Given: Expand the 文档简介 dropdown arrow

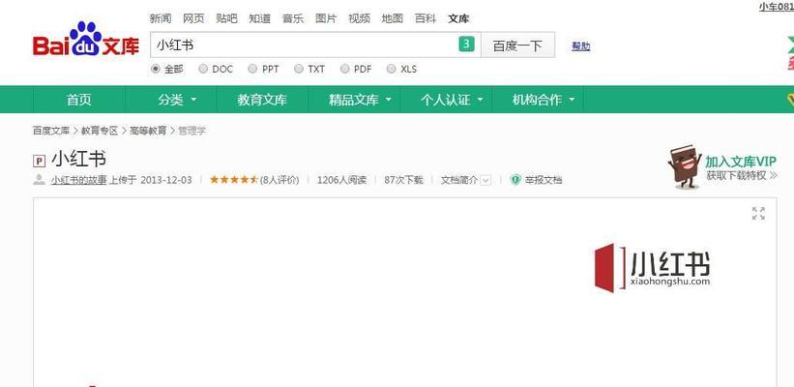Looking at the screenshot, I should pos(485,180).
